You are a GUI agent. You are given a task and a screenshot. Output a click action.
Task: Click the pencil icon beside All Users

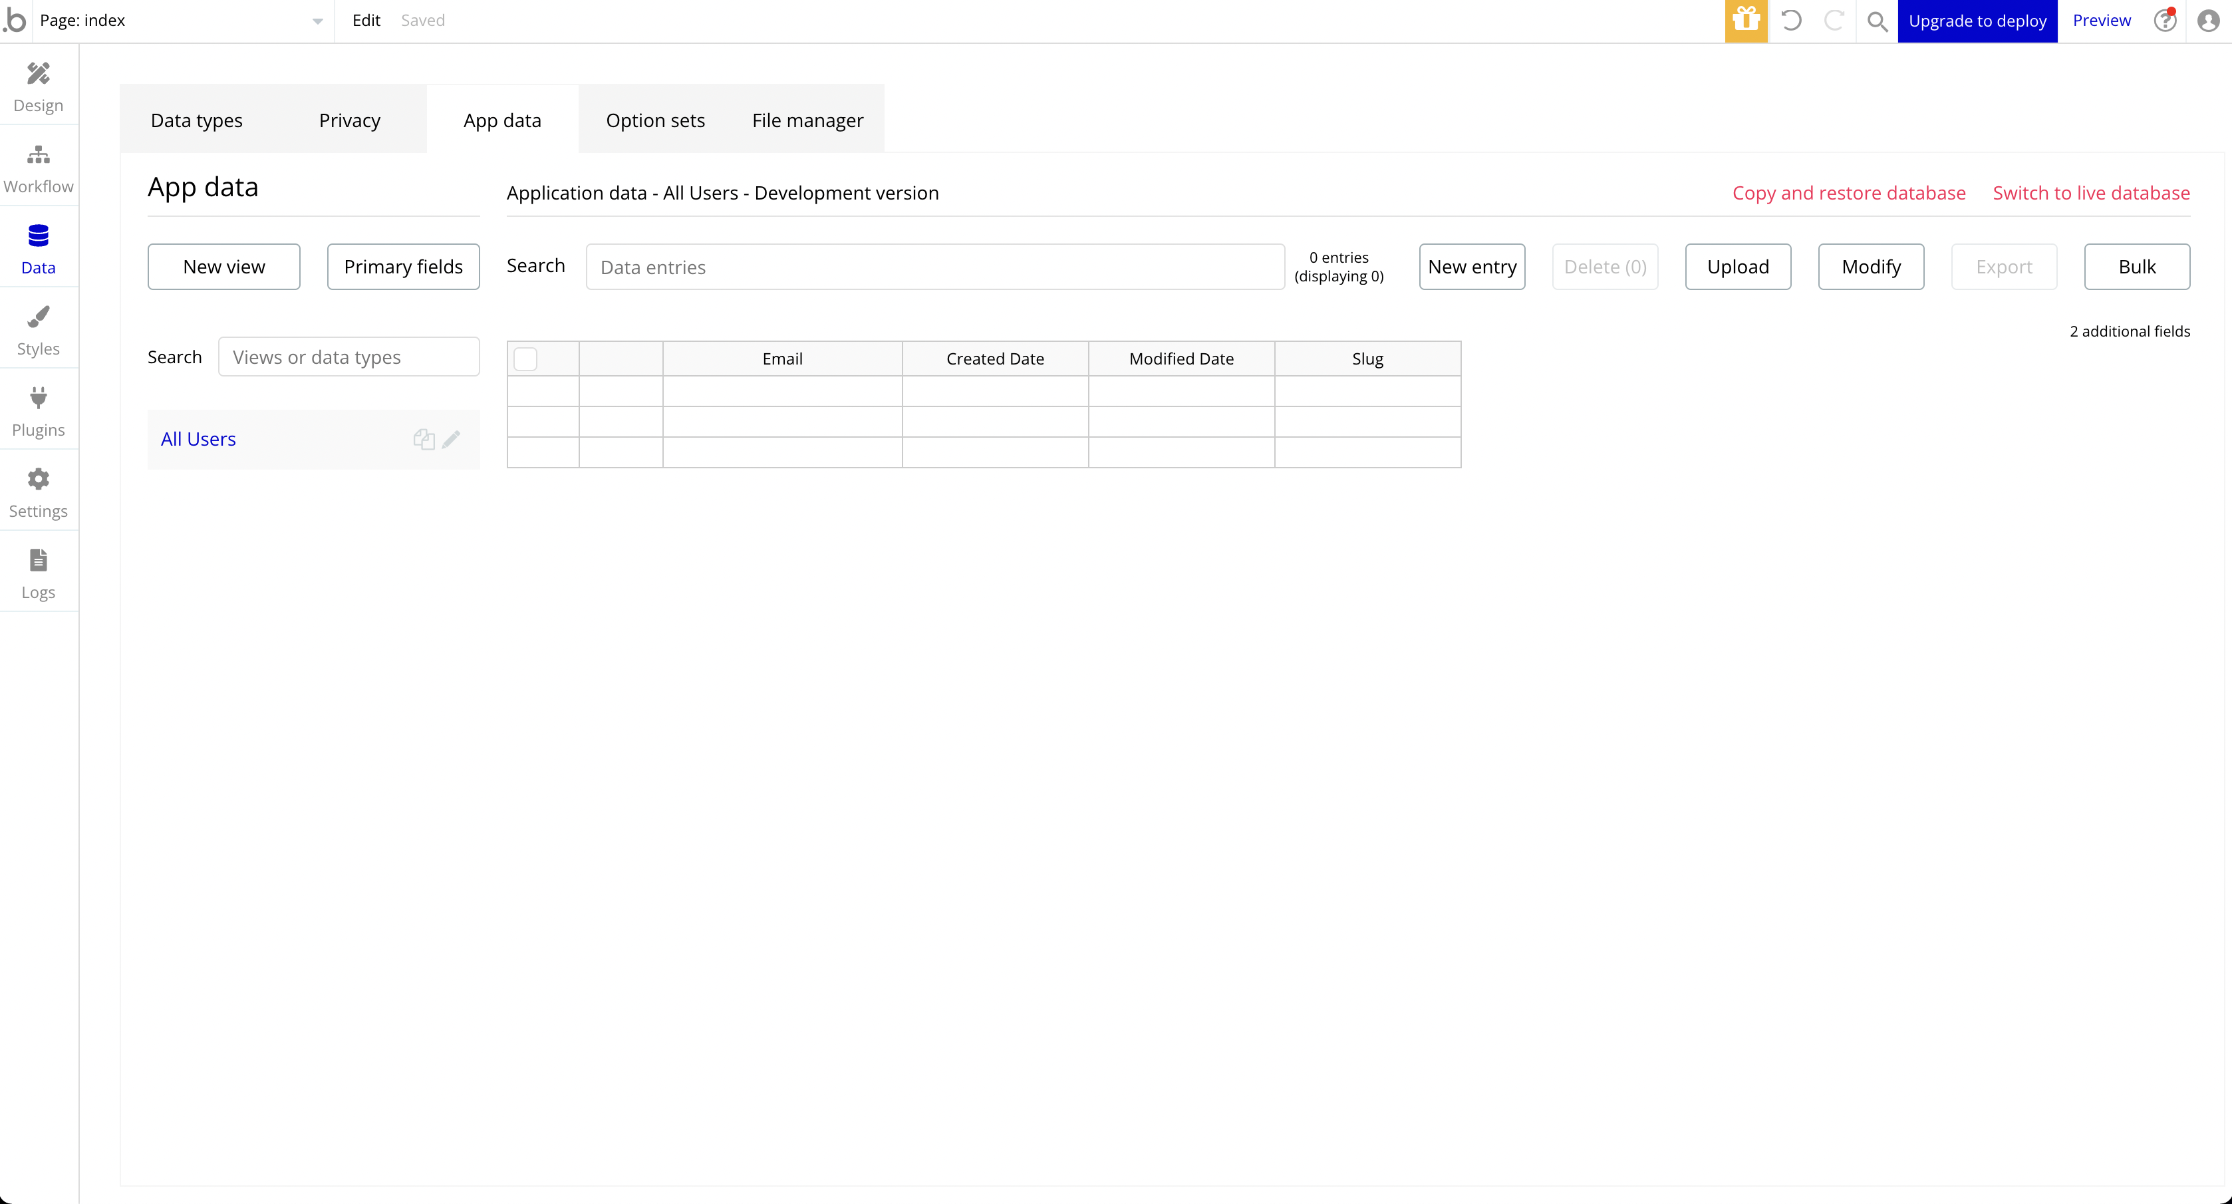(x=450, y=440)
